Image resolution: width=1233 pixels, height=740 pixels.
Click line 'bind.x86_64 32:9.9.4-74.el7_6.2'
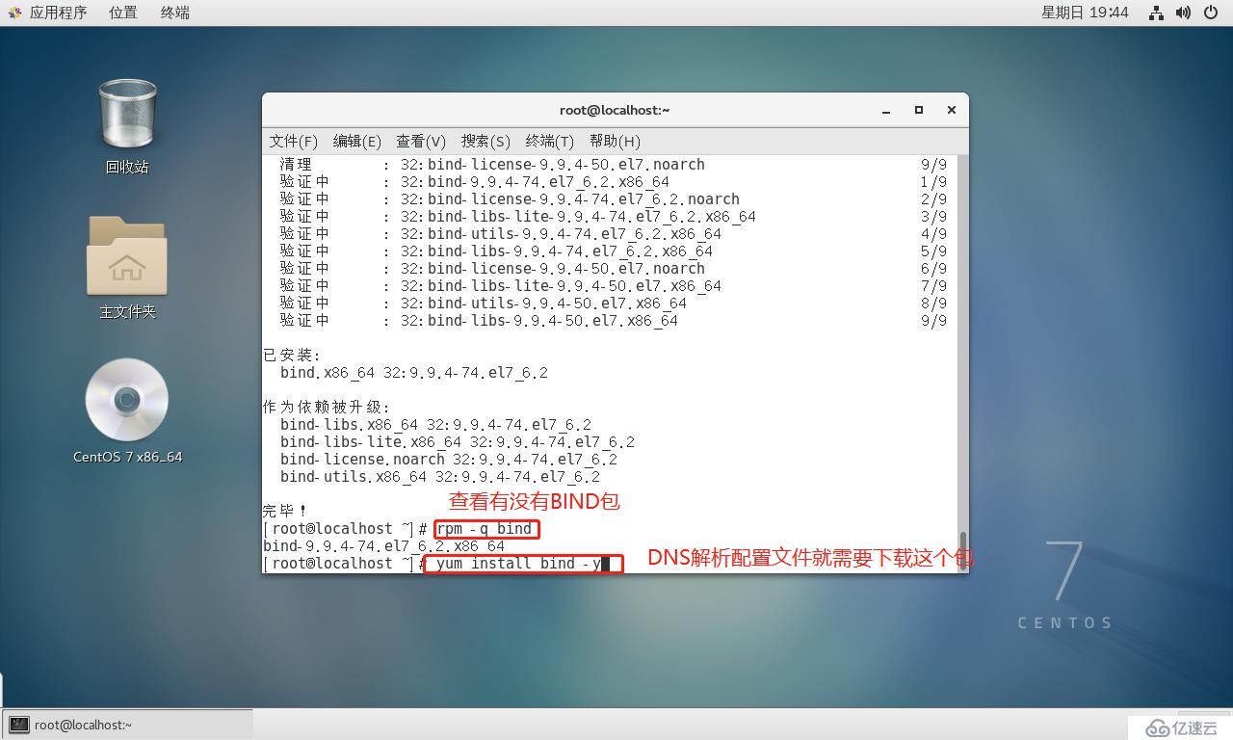(x=414, y=373)
